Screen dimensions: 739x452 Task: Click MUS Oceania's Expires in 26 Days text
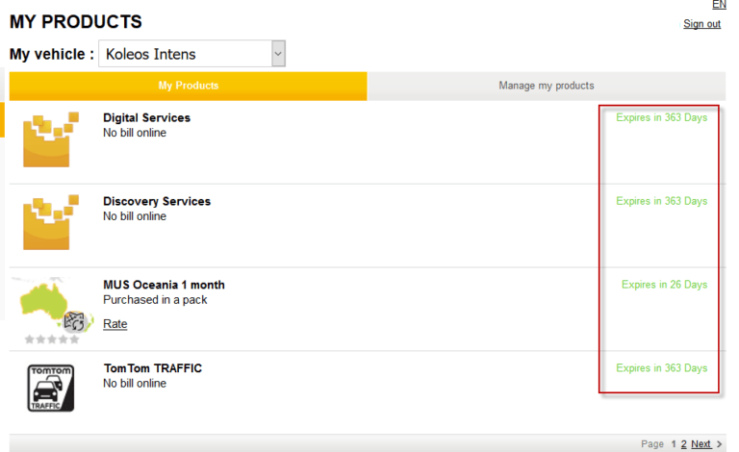(664, 285)
